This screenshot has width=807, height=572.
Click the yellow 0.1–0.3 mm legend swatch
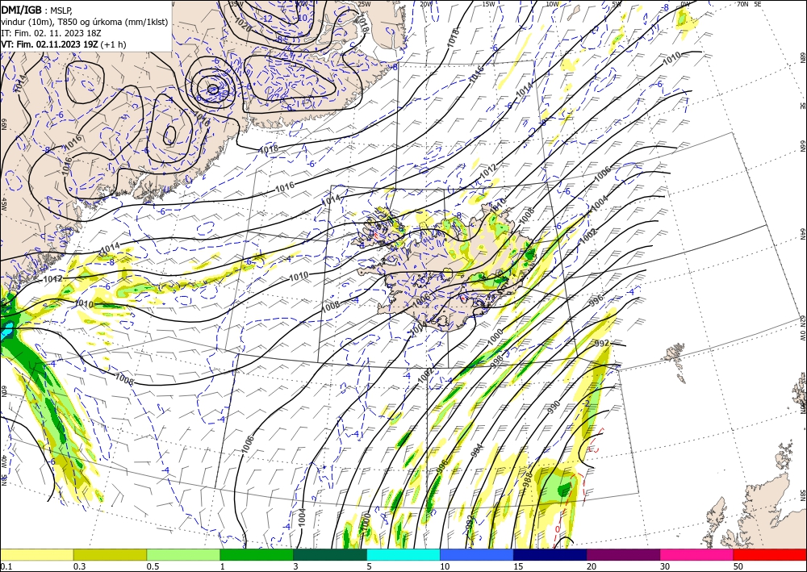(x=37, y=554)
